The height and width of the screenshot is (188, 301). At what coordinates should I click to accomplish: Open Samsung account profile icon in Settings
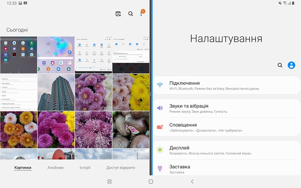(291, 65)
